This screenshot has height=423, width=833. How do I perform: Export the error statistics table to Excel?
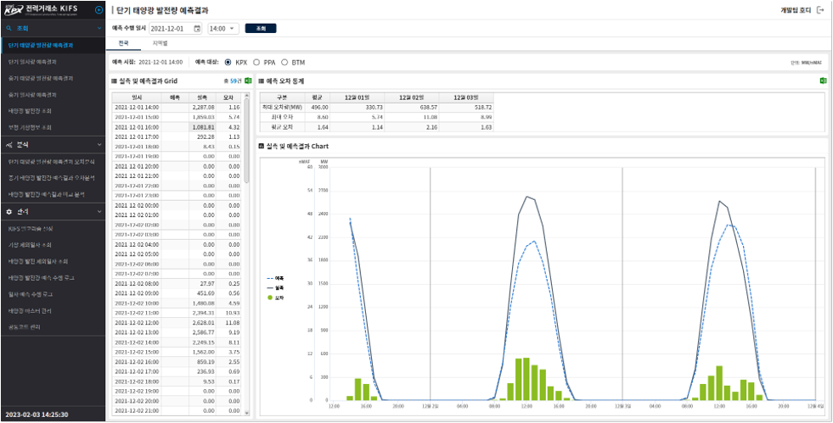pyautogui.click(x=823, y=81)
